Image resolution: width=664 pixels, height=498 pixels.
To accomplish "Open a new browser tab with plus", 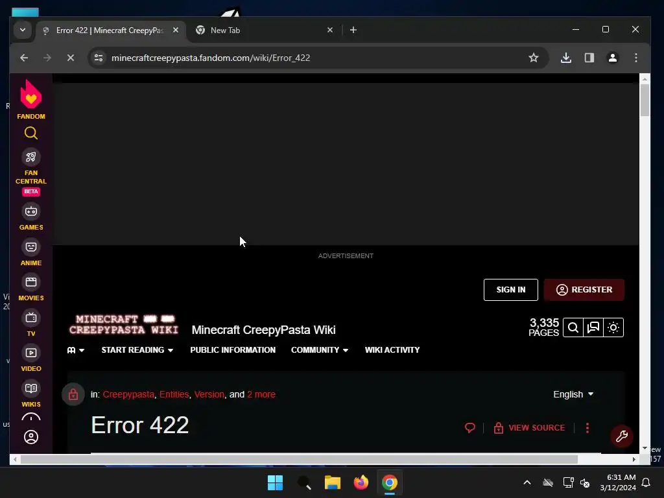I will coord(353,30).
